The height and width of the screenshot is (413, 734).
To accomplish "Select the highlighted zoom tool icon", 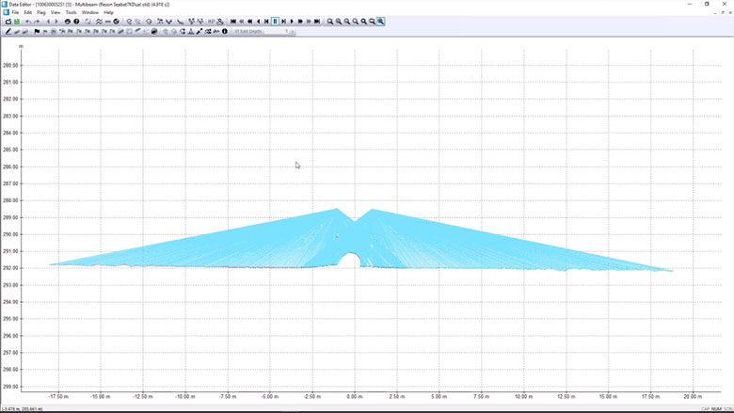I will [x=380, y=22].
